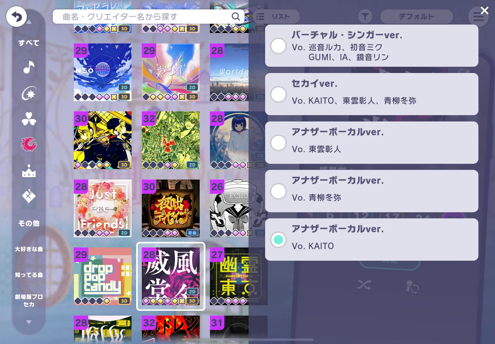Select アナザーボーカルver. 東雲彰人 radio button

point(278,143)
